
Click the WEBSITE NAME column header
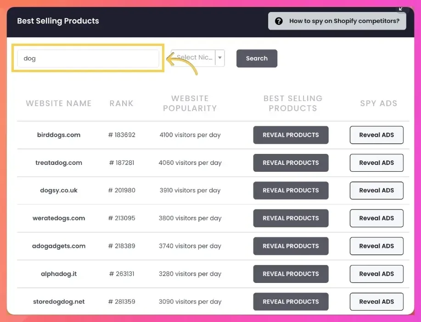59,103
